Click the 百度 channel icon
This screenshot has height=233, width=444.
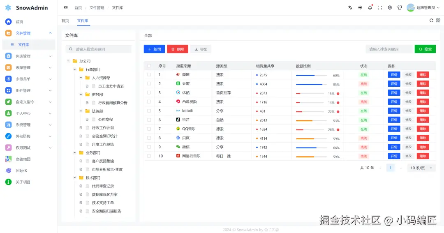pyautogui.click(x=178, y=138)
